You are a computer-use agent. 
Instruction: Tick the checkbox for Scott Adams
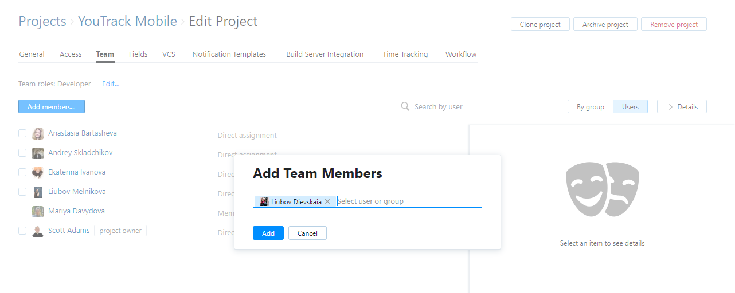tap(22, 231)
